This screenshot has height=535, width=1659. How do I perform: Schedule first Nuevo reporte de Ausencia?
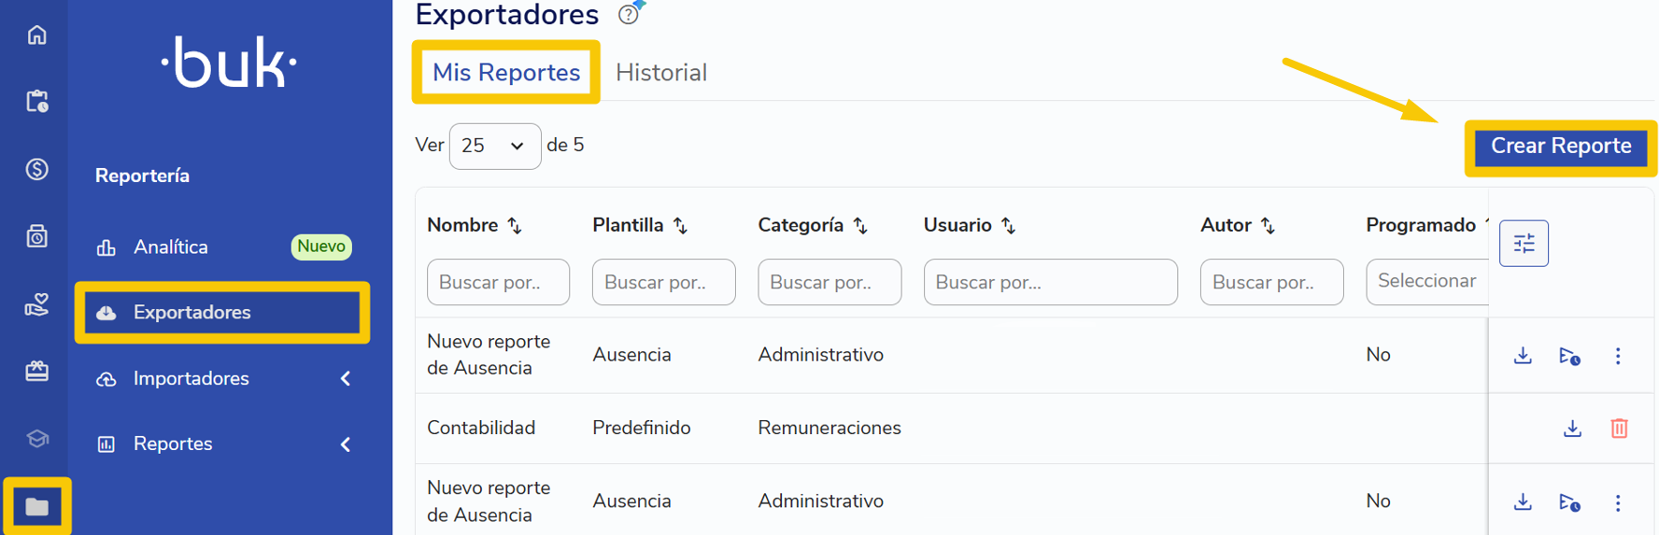tap(1569, 356)
